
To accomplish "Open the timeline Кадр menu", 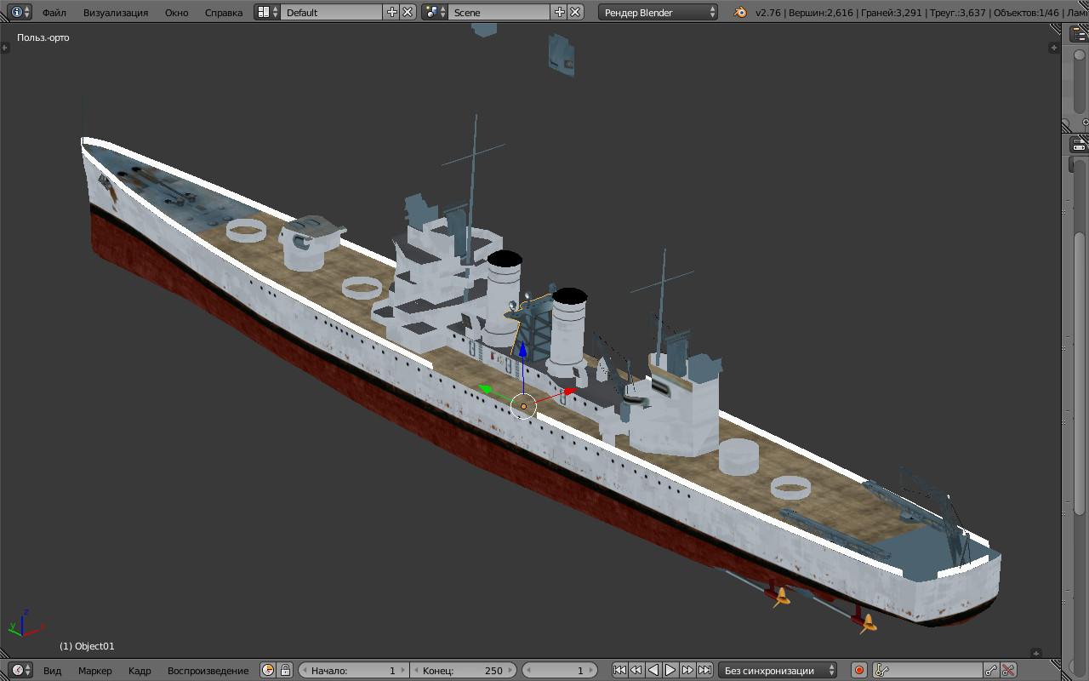I will (140, 671).
